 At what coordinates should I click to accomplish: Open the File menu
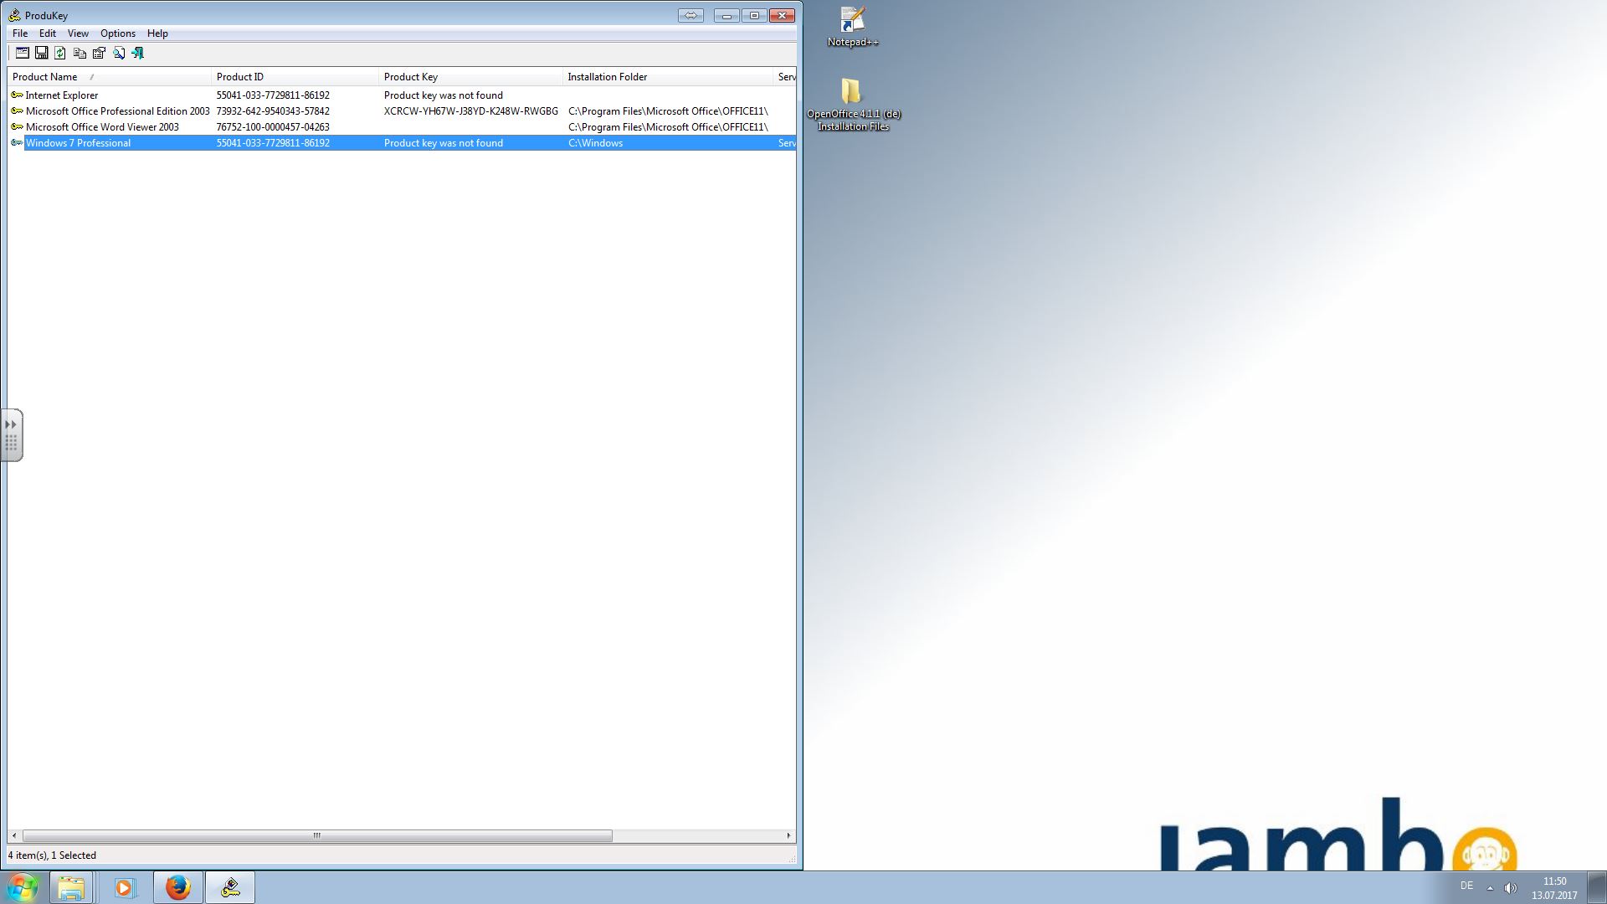click(x=20, y=33)
